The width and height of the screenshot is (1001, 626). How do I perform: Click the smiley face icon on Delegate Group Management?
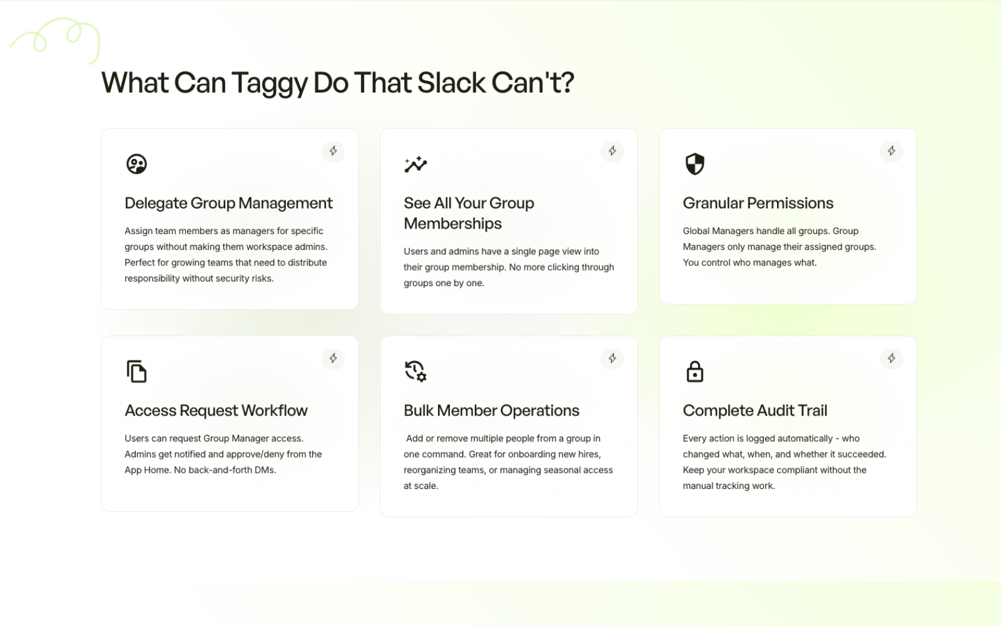pos(136,164)
